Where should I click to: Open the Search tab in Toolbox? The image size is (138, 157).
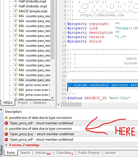pos(25,153)
